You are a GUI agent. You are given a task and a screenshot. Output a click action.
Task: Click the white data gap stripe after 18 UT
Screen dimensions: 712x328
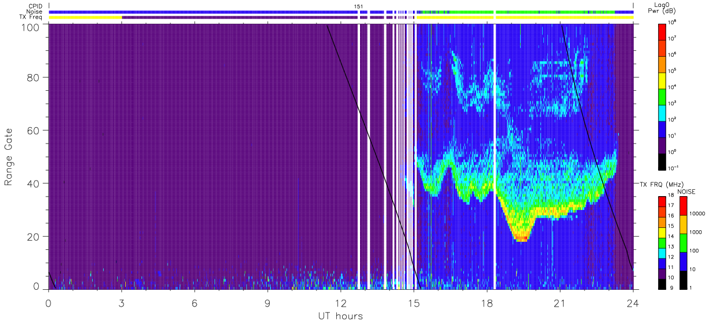(x=495, y=156)
